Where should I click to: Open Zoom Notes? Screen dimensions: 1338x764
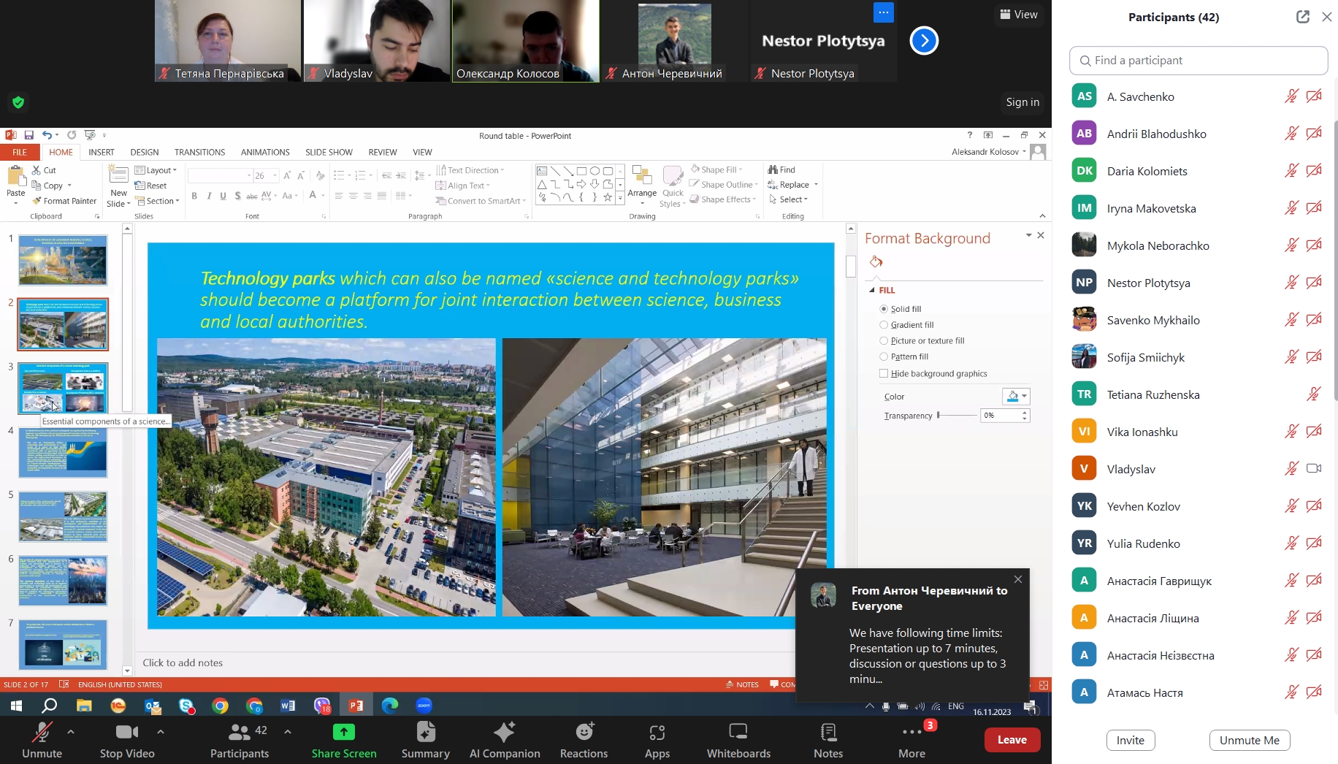click(828, 740)
